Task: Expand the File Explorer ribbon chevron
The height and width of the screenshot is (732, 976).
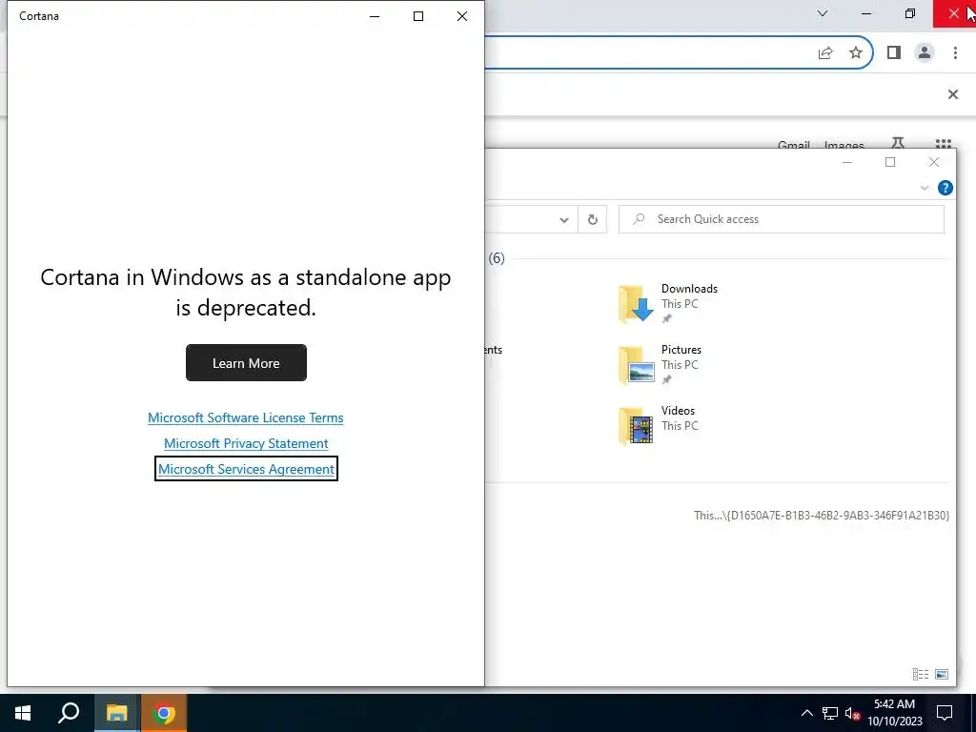Action: point(925,188)
